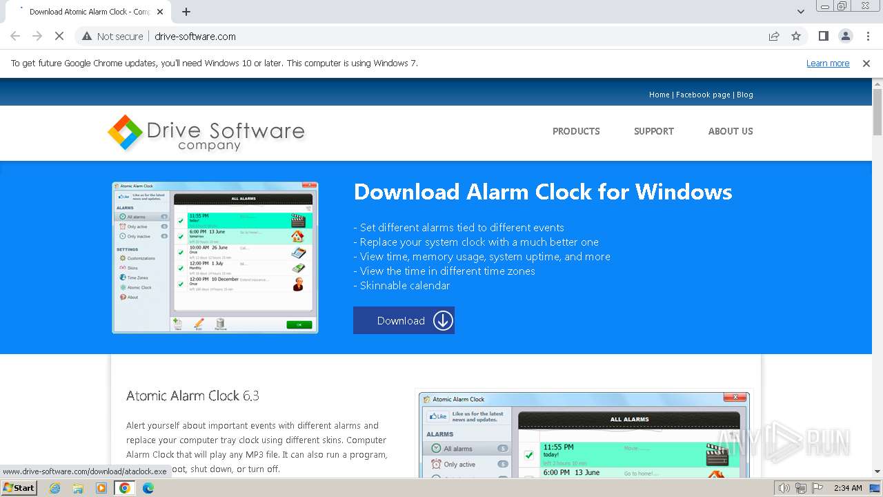Click the browser back arrow
The height and width of the screenshot is (497, 883).
pyautogui.click(x=15, y=37)
